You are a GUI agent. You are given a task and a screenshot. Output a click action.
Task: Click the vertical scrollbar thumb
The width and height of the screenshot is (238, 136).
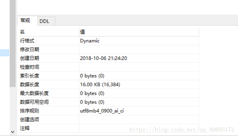click(13, 43)
